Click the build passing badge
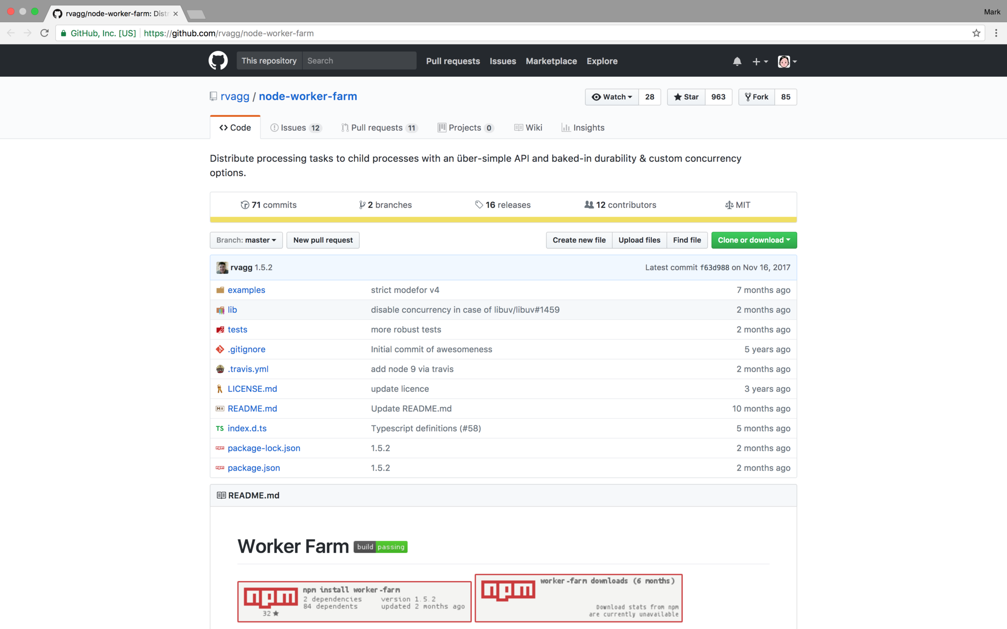 [x=380, y=547]
